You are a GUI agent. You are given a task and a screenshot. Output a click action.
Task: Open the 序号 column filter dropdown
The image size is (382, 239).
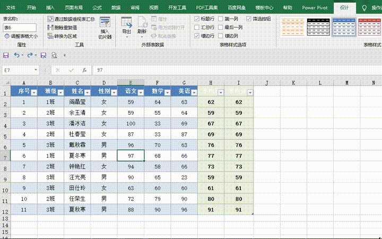pyautogui.click(x=34, y=92)
